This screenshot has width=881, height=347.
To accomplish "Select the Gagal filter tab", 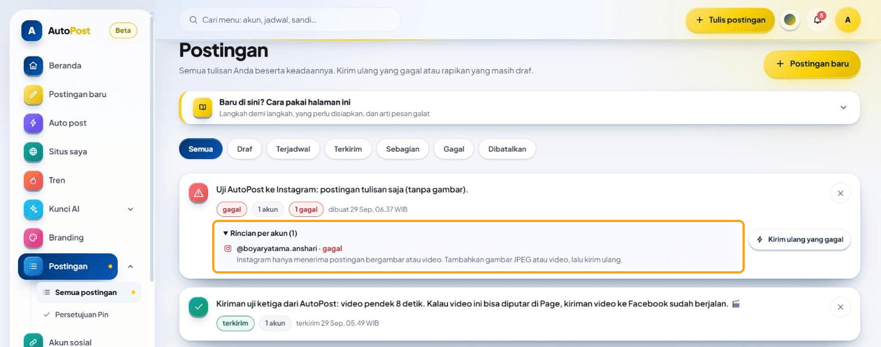I will [454, 149].
